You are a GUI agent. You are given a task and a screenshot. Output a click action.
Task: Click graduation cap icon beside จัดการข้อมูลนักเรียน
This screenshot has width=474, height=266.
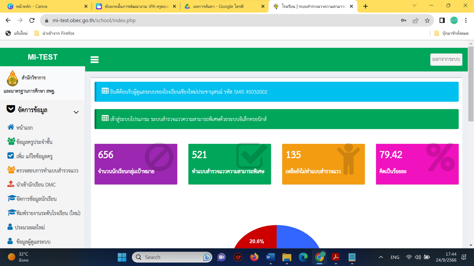click(x=12, y=198)
